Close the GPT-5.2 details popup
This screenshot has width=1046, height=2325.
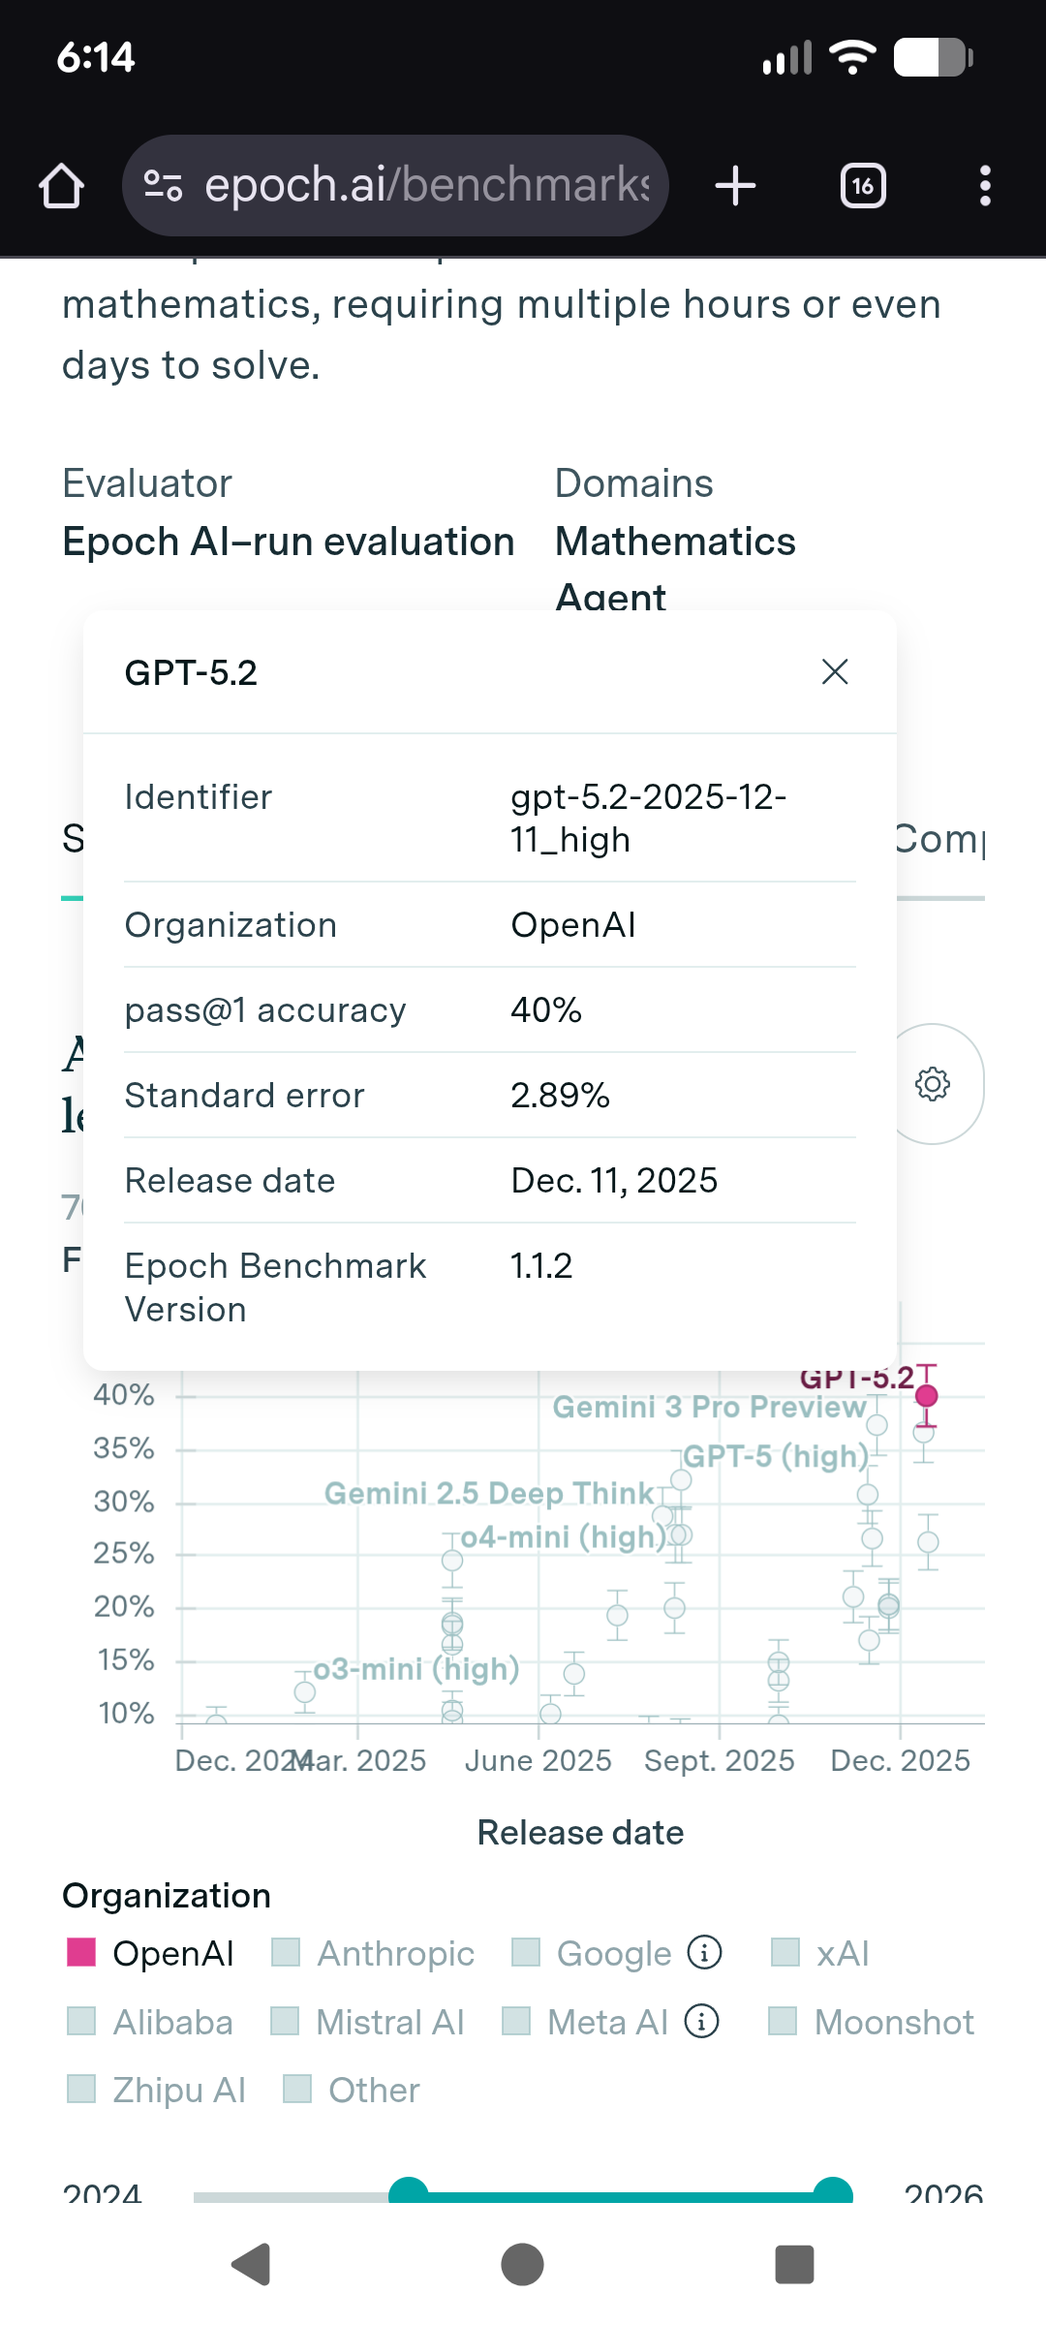click(x=835, y=672)
